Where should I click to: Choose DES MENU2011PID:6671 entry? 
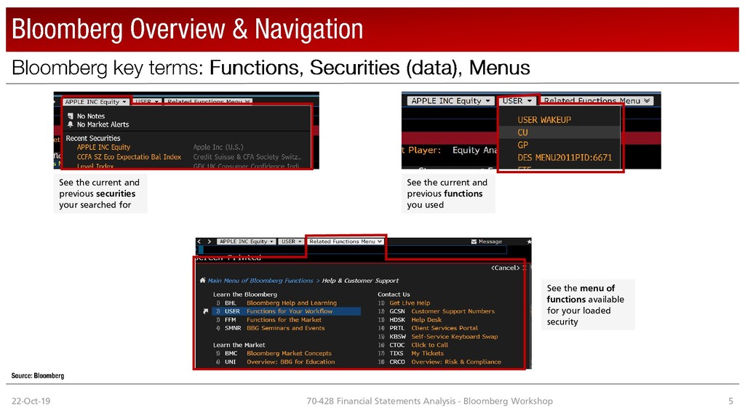pos(565,157)
